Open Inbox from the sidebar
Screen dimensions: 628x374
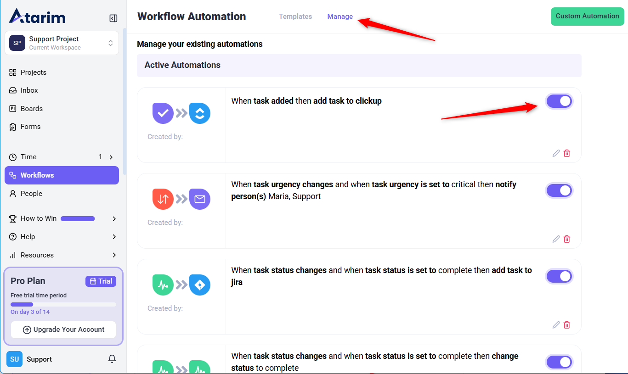tap(29, 90)
